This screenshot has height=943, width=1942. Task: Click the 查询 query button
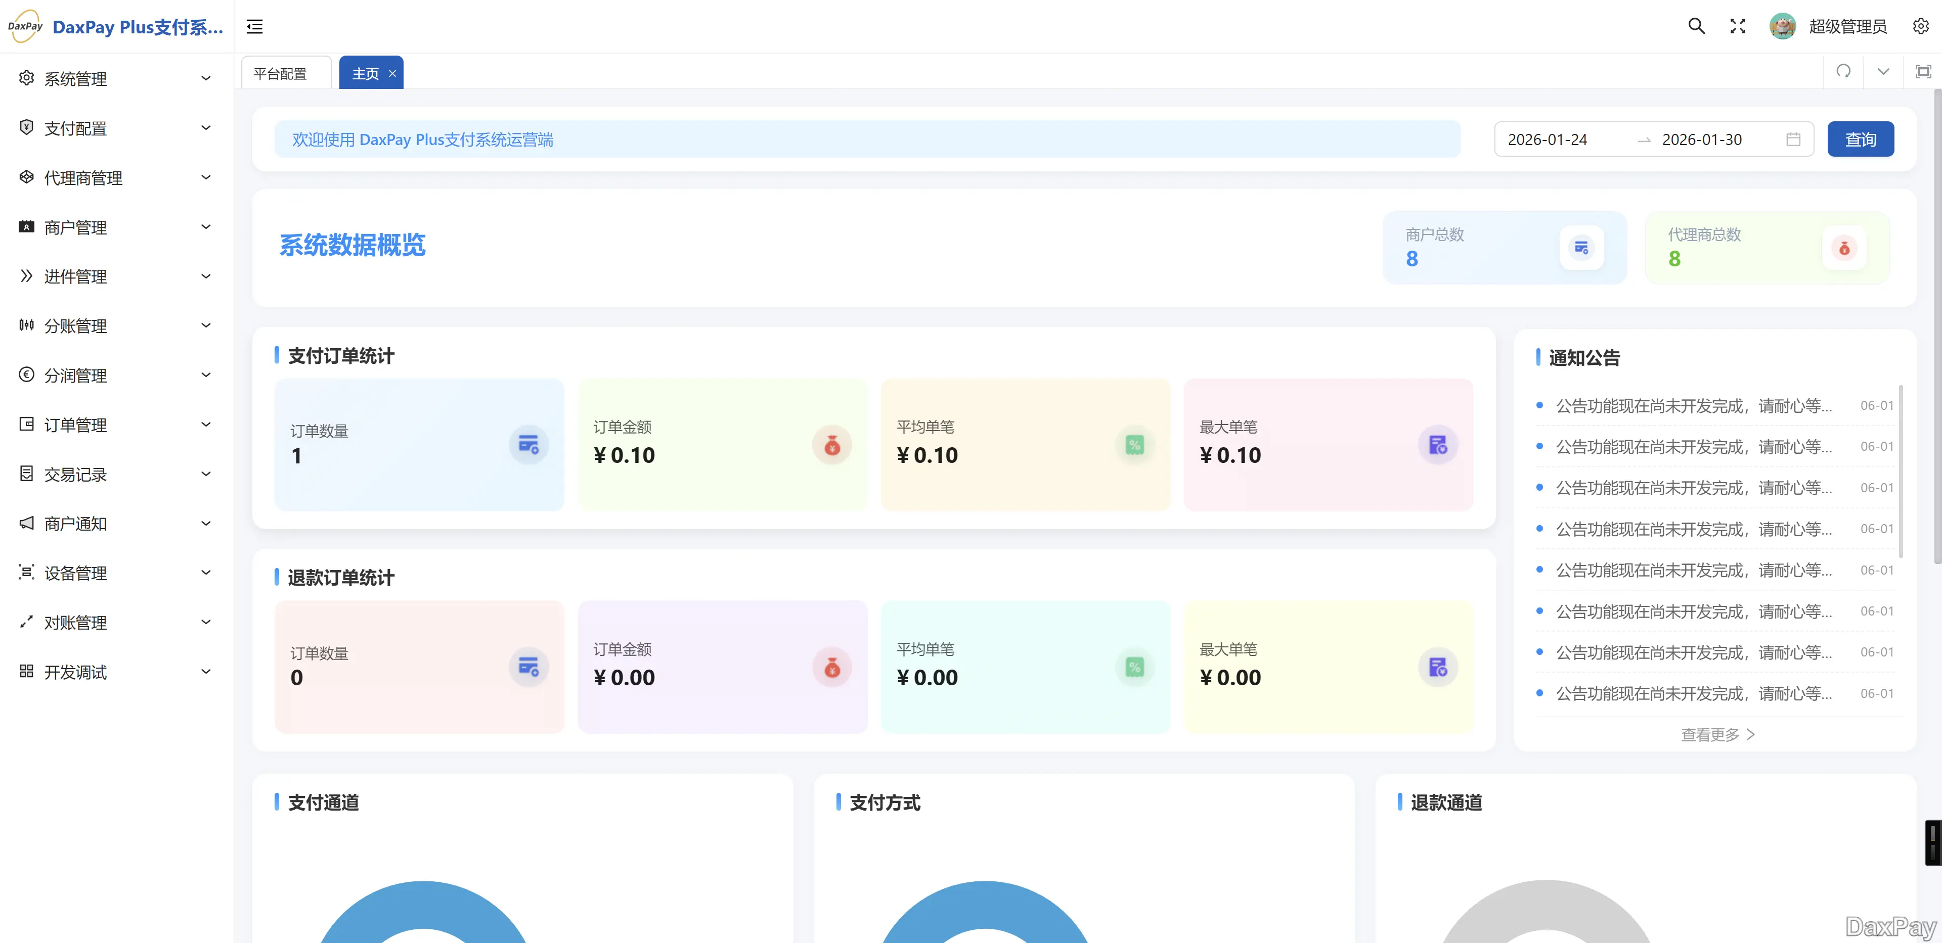pos(1860,139)
